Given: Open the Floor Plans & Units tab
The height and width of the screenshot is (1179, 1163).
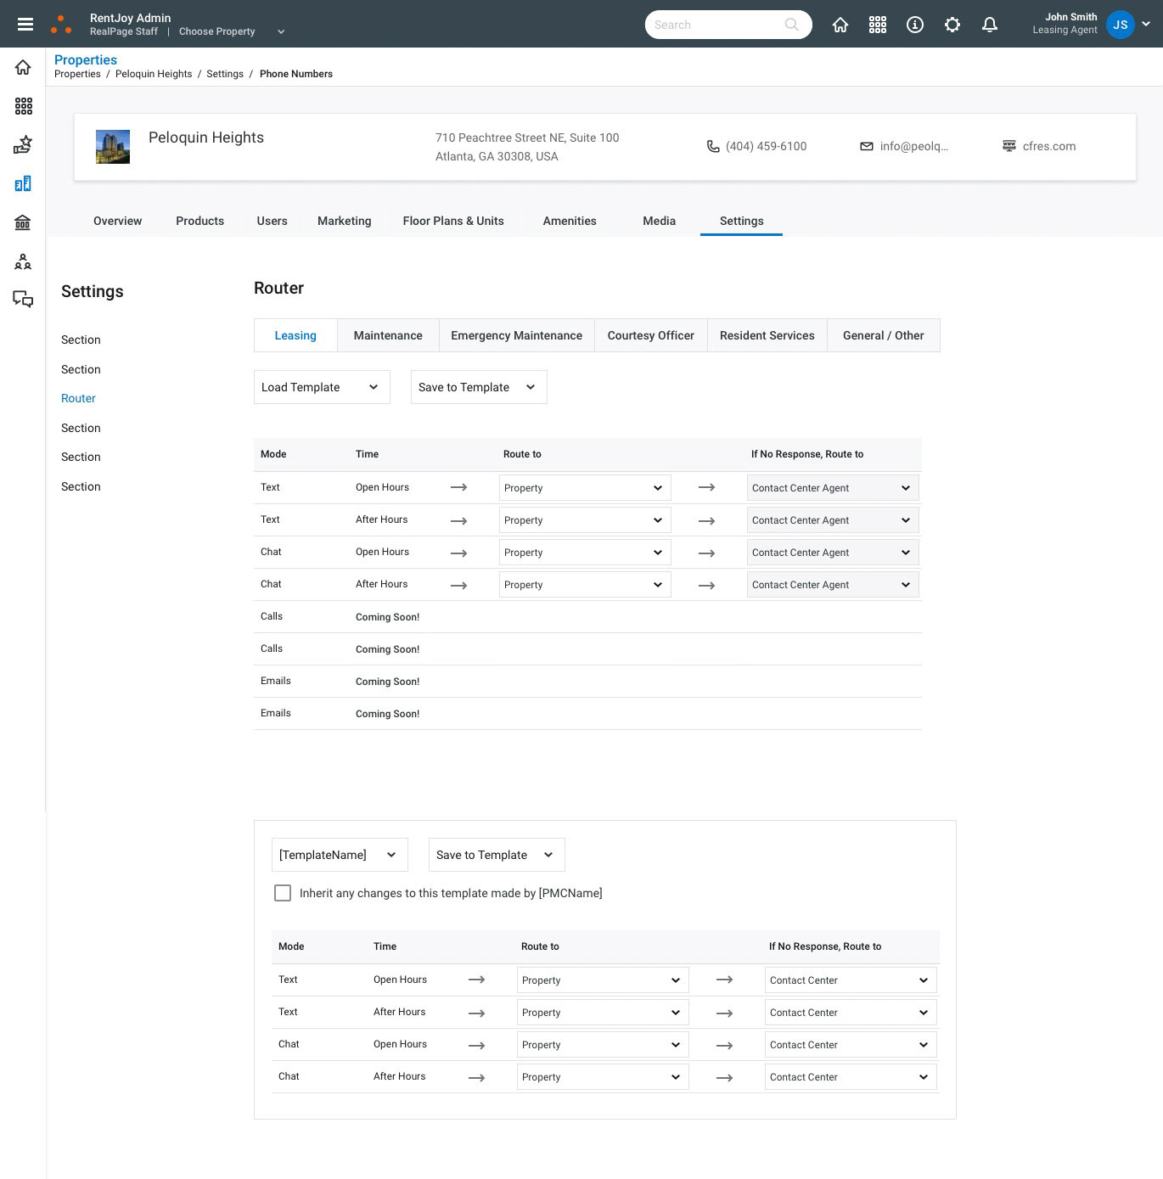Looking at the screenshot, I should click(453, 221).
